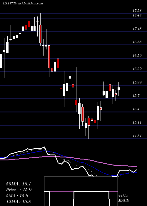The width and height of the screenshot is (147, 206).
Task: Click the 16.29 price level label
Action: tap(137, 69)
